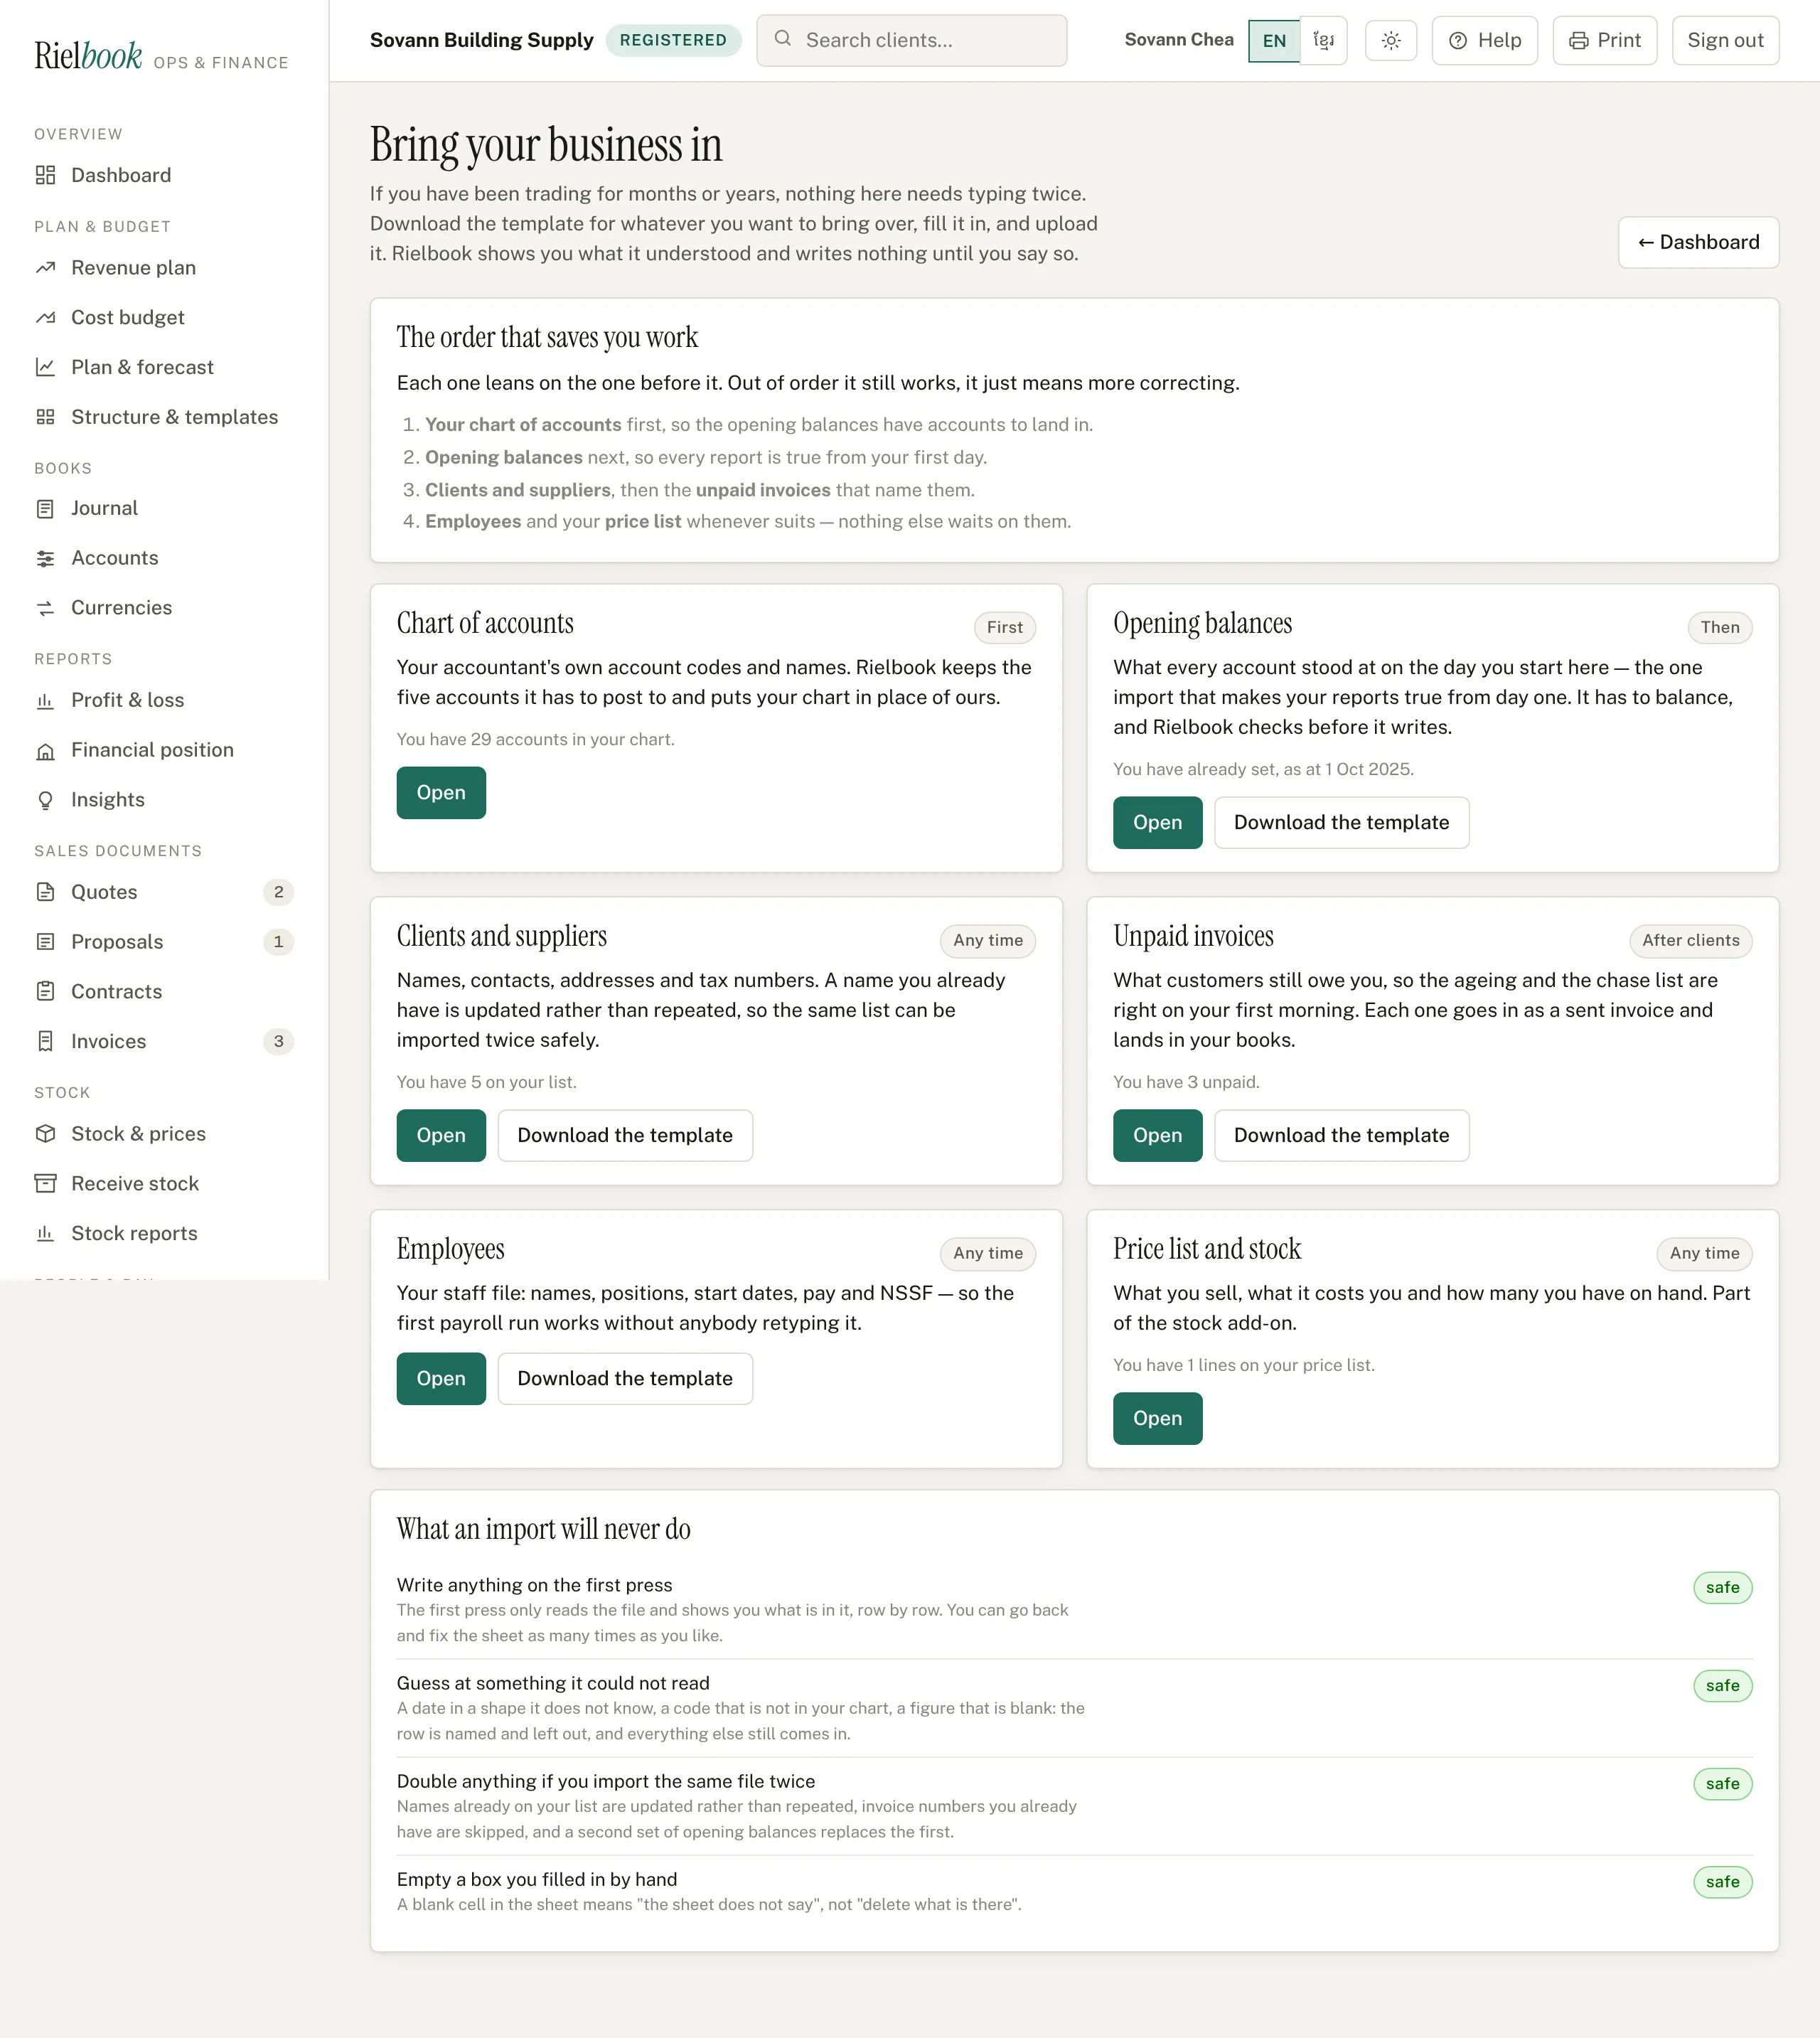Open the Employees import

(441, 1379)
